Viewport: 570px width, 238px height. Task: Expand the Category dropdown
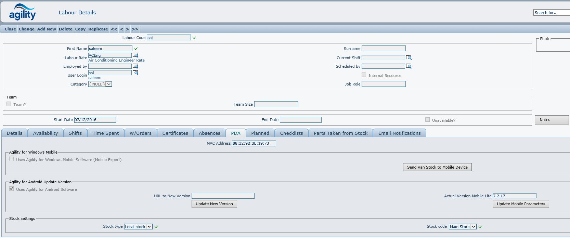click(109, 84)
